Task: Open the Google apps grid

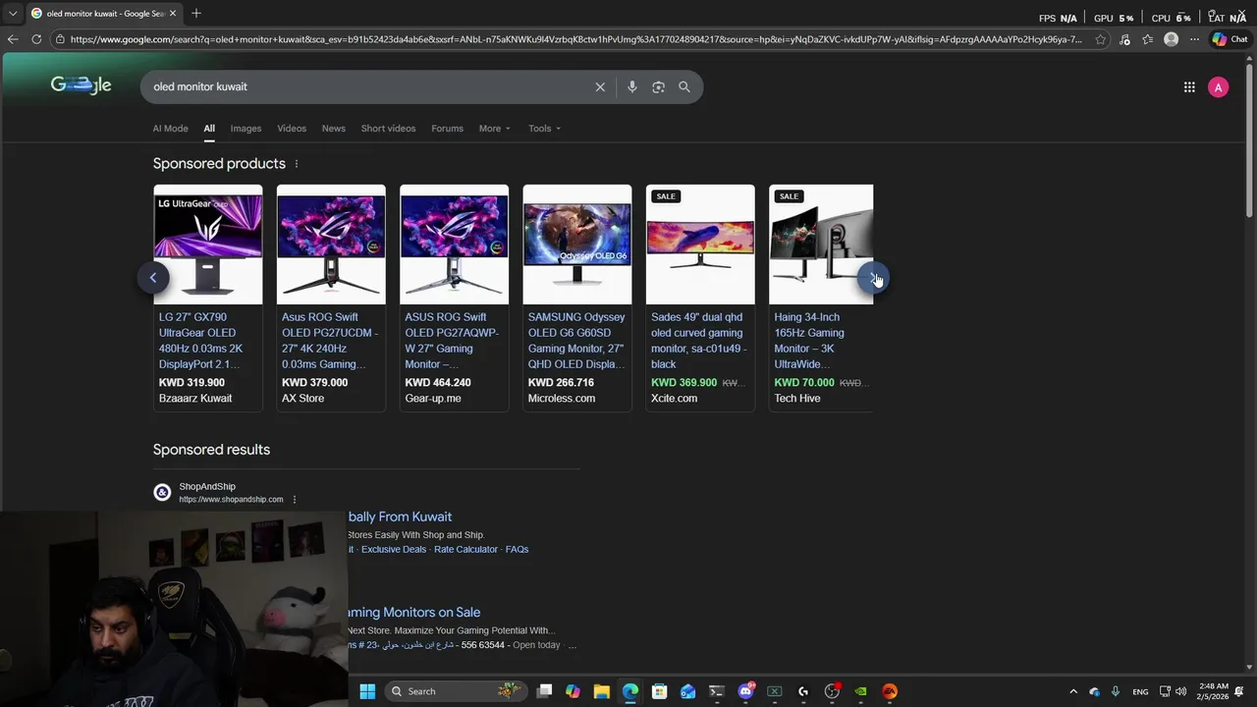Action: pyautogui.click(x=1189, y=87)
